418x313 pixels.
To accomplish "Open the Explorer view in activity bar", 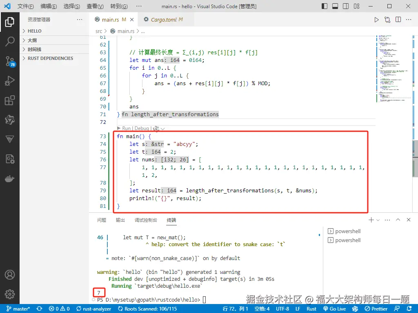I will tap(10, 22).
